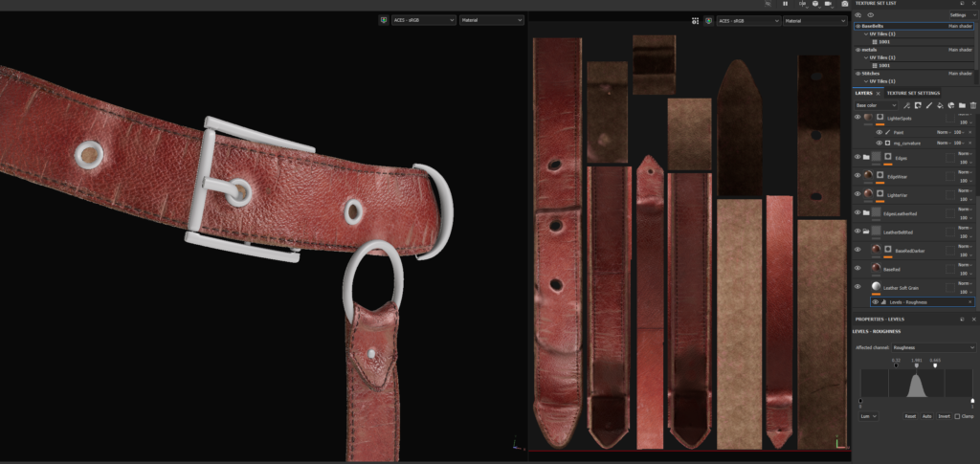Close the Layers tab

click(878, 93)
